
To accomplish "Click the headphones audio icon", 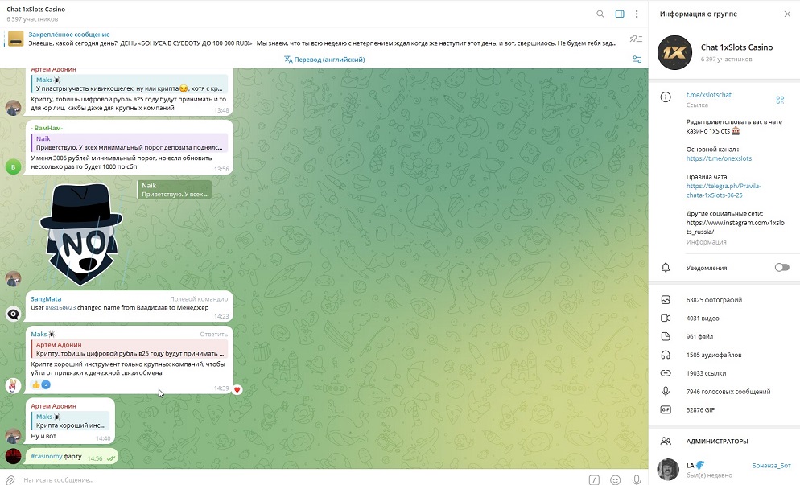I will click(x=666, y=355).
